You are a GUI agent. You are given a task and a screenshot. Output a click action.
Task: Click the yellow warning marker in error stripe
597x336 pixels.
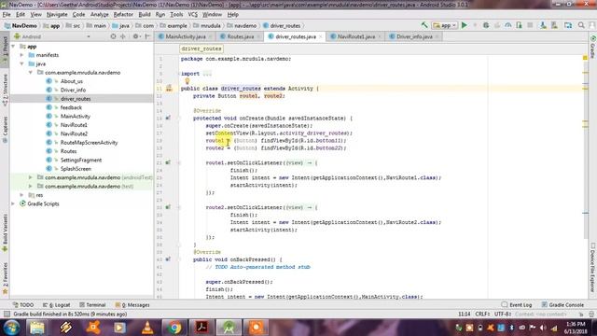(x=585, y=58)
